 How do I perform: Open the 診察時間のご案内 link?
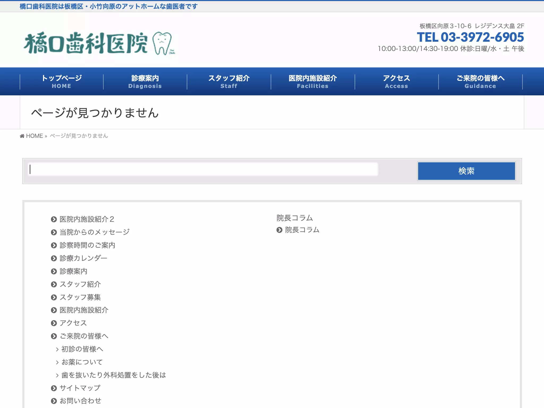(x=87, y=245)
